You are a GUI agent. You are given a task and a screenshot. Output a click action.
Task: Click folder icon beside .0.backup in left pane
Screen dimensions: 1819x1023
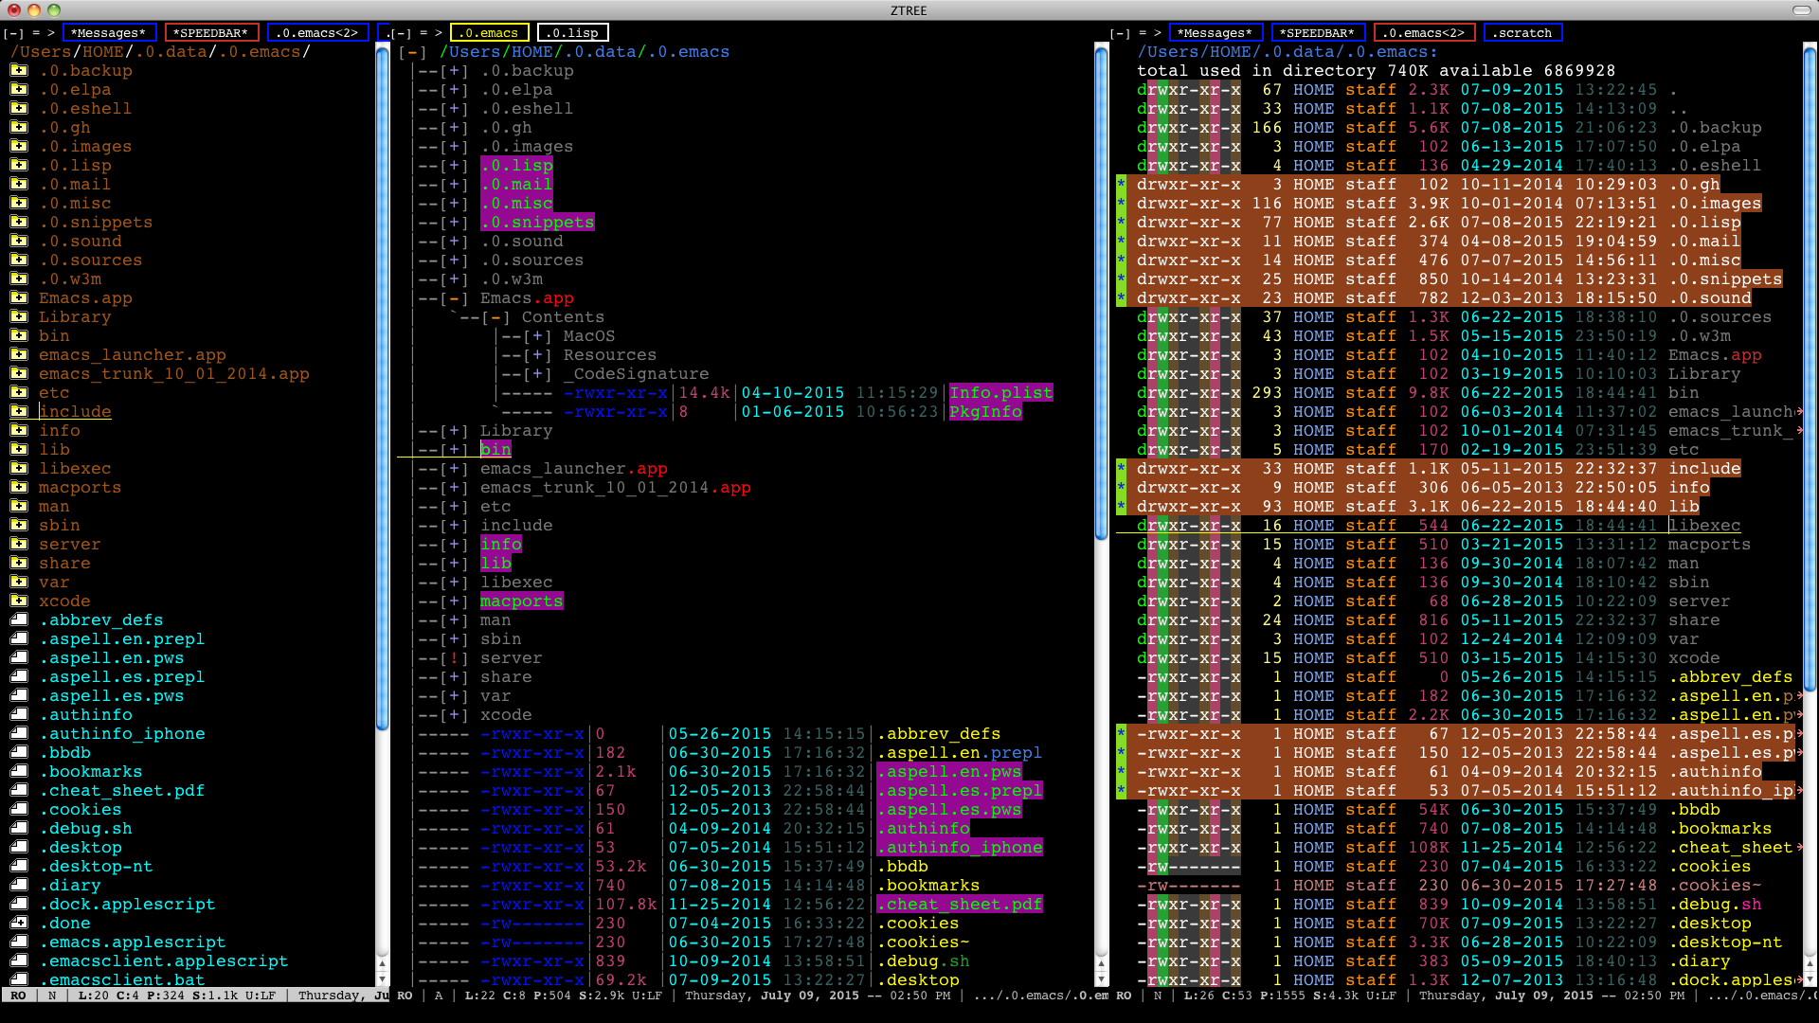(x=19, y=70)
